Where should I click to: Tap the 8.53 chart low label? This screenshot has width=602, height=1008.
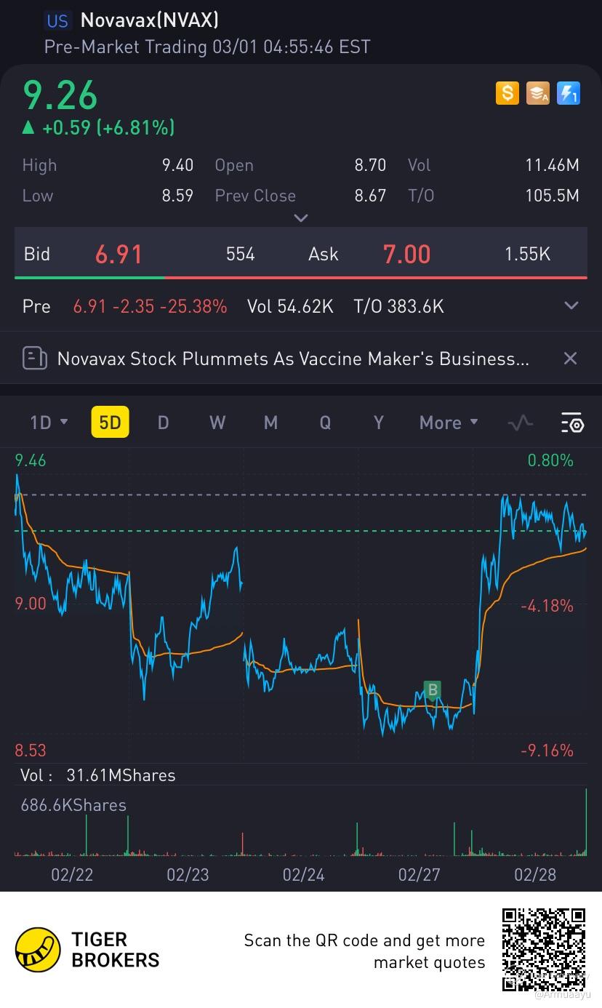pyautogui.click(x=31, y=750)
